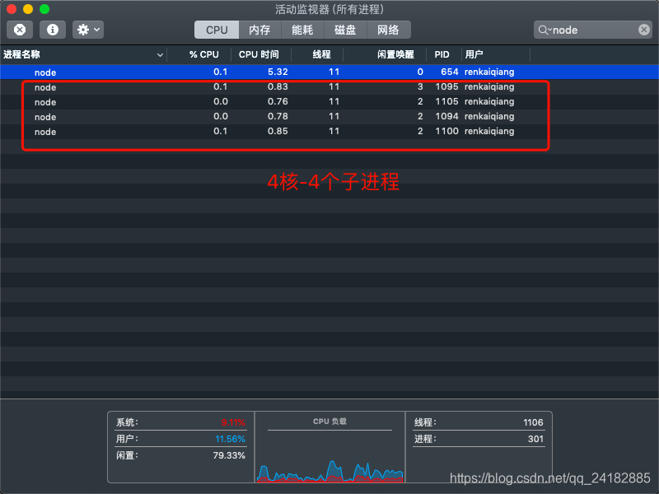The height and width of the screenshot is (494, 659).
Task: Sort by CPU 时间 column header
Action: 261,54
